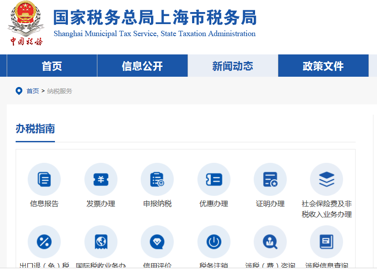Viewport: 377px width, 269px height.
Task: Open 涉税（费）咨询 (Tax Consultation) services
Action: [270, 241]
